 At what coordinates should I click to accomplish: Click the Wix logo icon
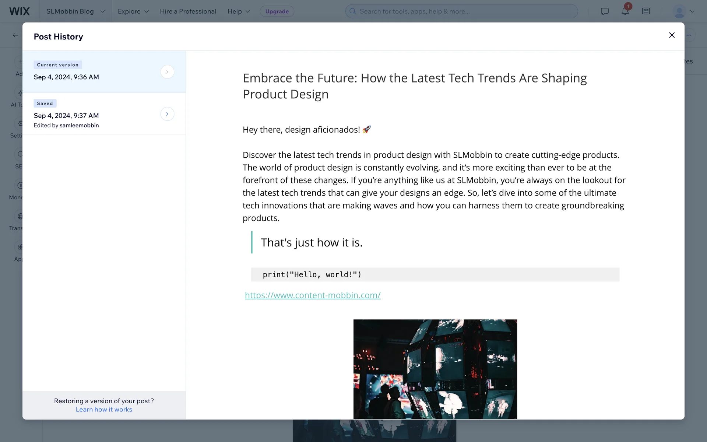point(19,11)
